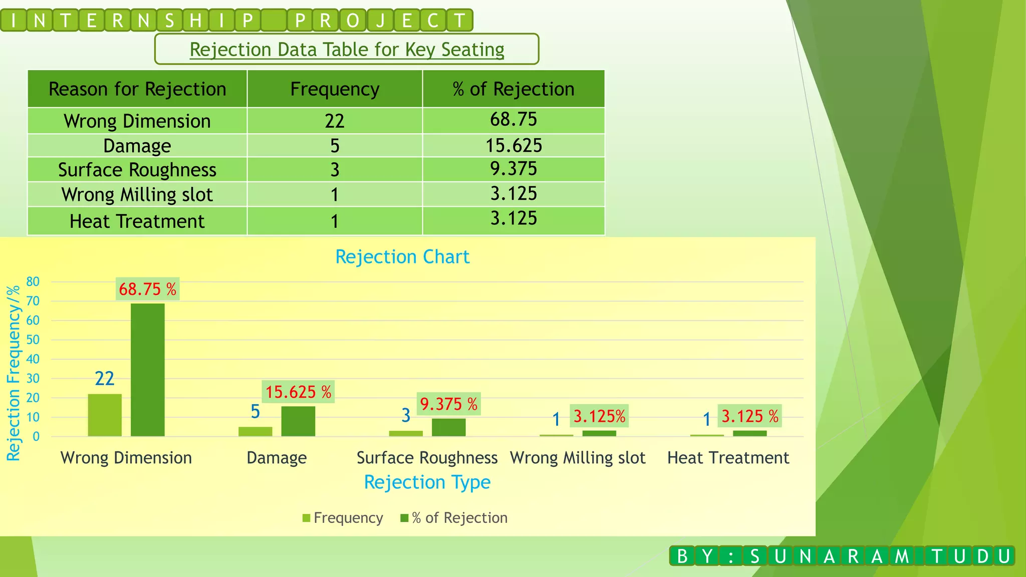Click the Surface Roughness axis category label
This screenshot has width=1026, height=577.
(x=427, y=458)
